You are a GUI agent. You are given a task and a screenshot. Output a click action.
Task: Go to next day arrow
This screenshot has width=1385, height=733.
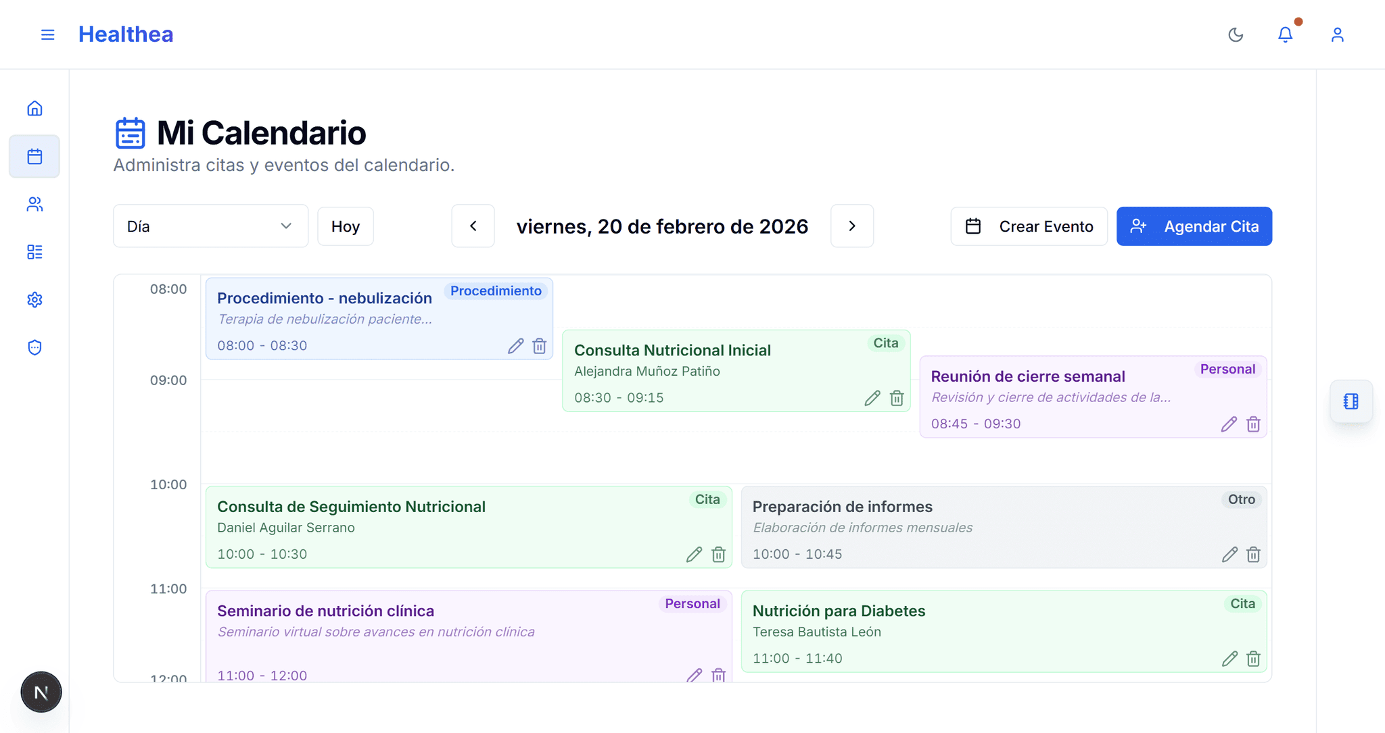point(852,226)
